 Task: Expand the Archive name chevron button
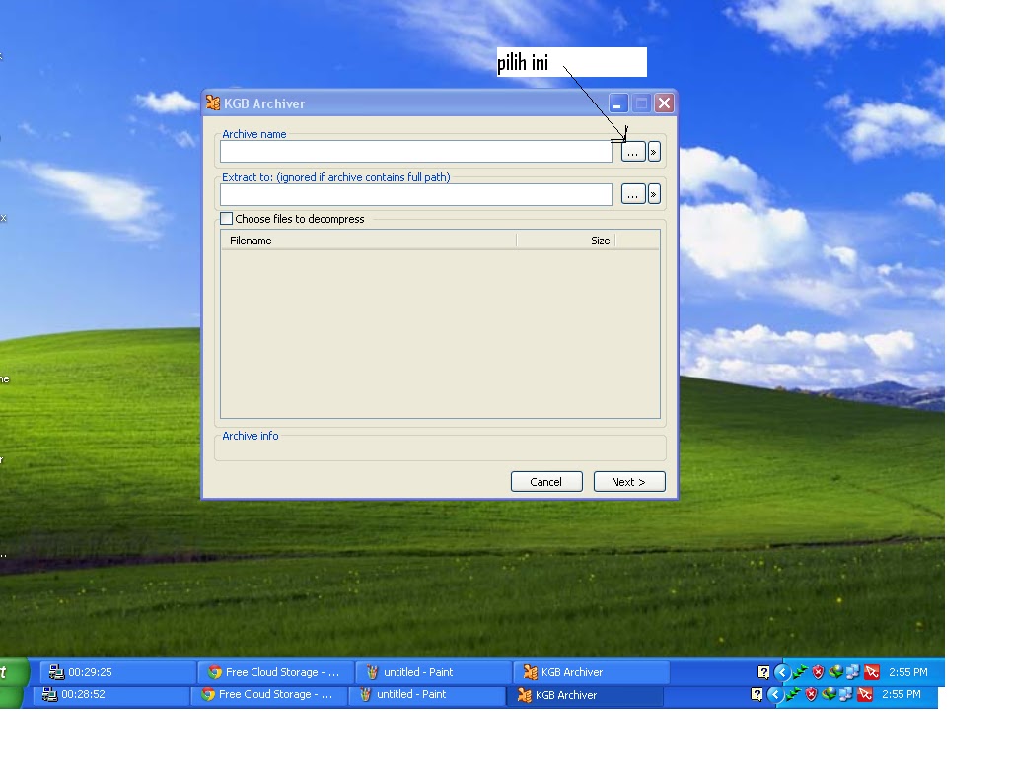[x=654, y=151]
